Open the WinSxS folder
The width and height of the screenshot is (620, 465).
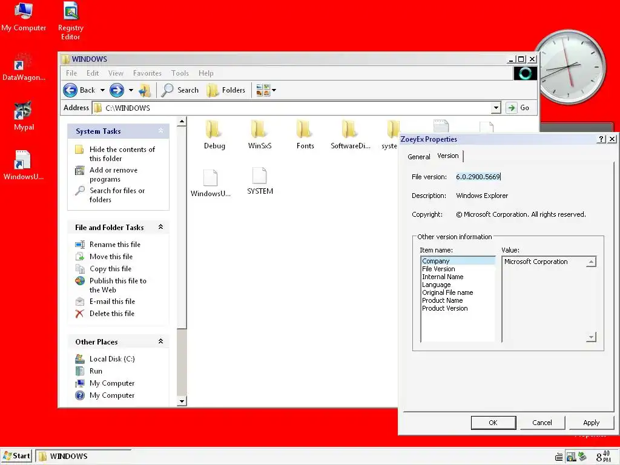click(260, 135)
